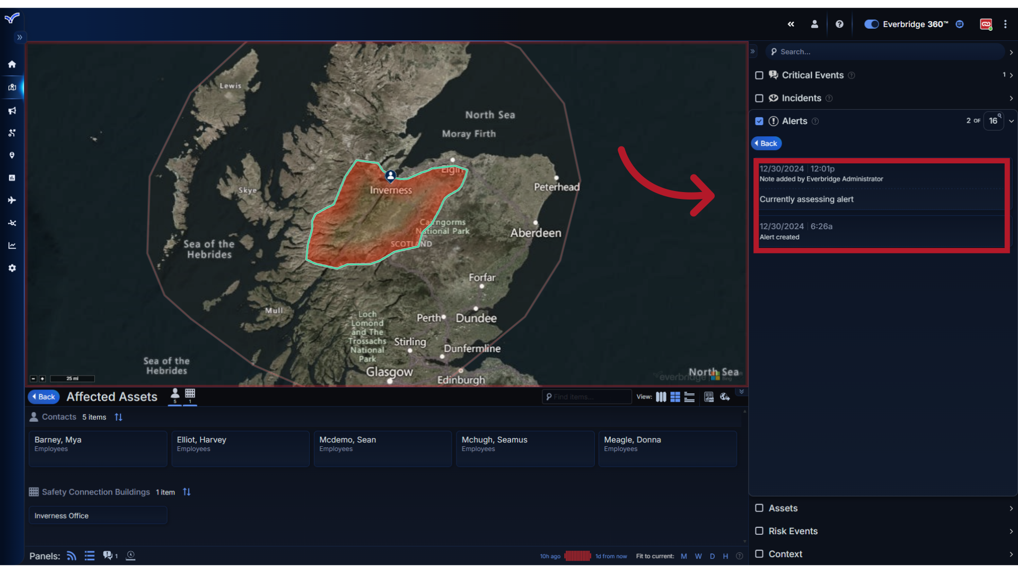Viewport: 1018px width, 573px height.
Task: Open the alerts count dropdown showing 16
Action: coord(993,121)
